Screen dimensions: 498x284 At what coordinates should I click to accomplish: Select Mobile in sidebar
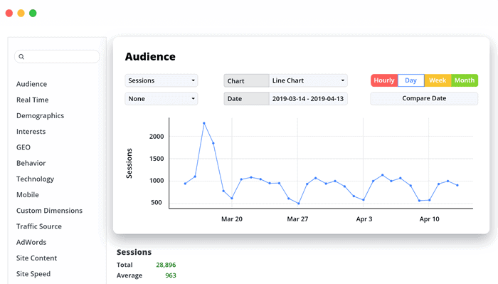pos(28,195)
